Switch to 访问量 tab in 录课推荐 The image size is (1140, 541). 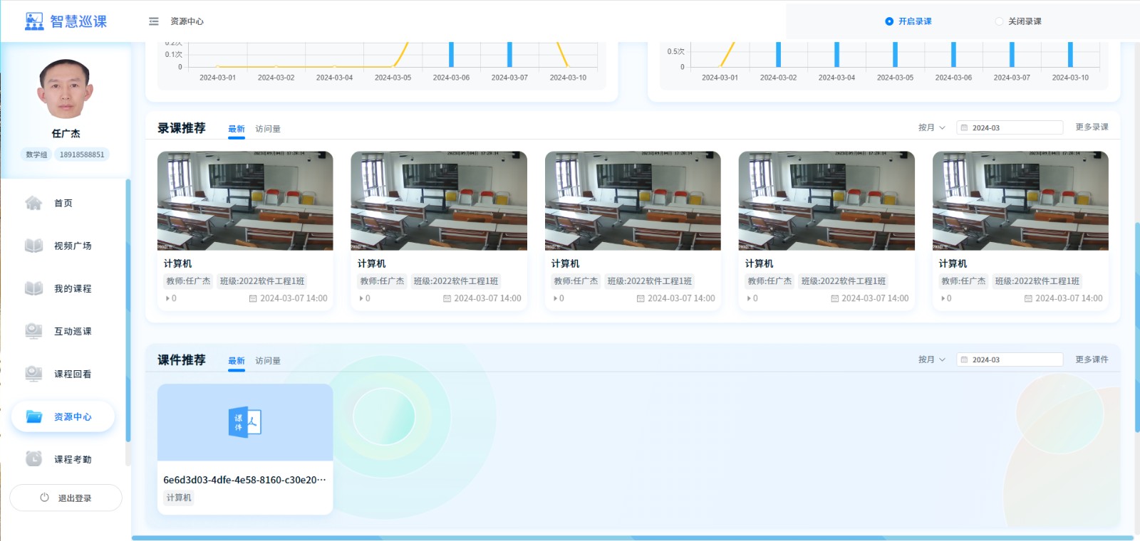point(268,129)
